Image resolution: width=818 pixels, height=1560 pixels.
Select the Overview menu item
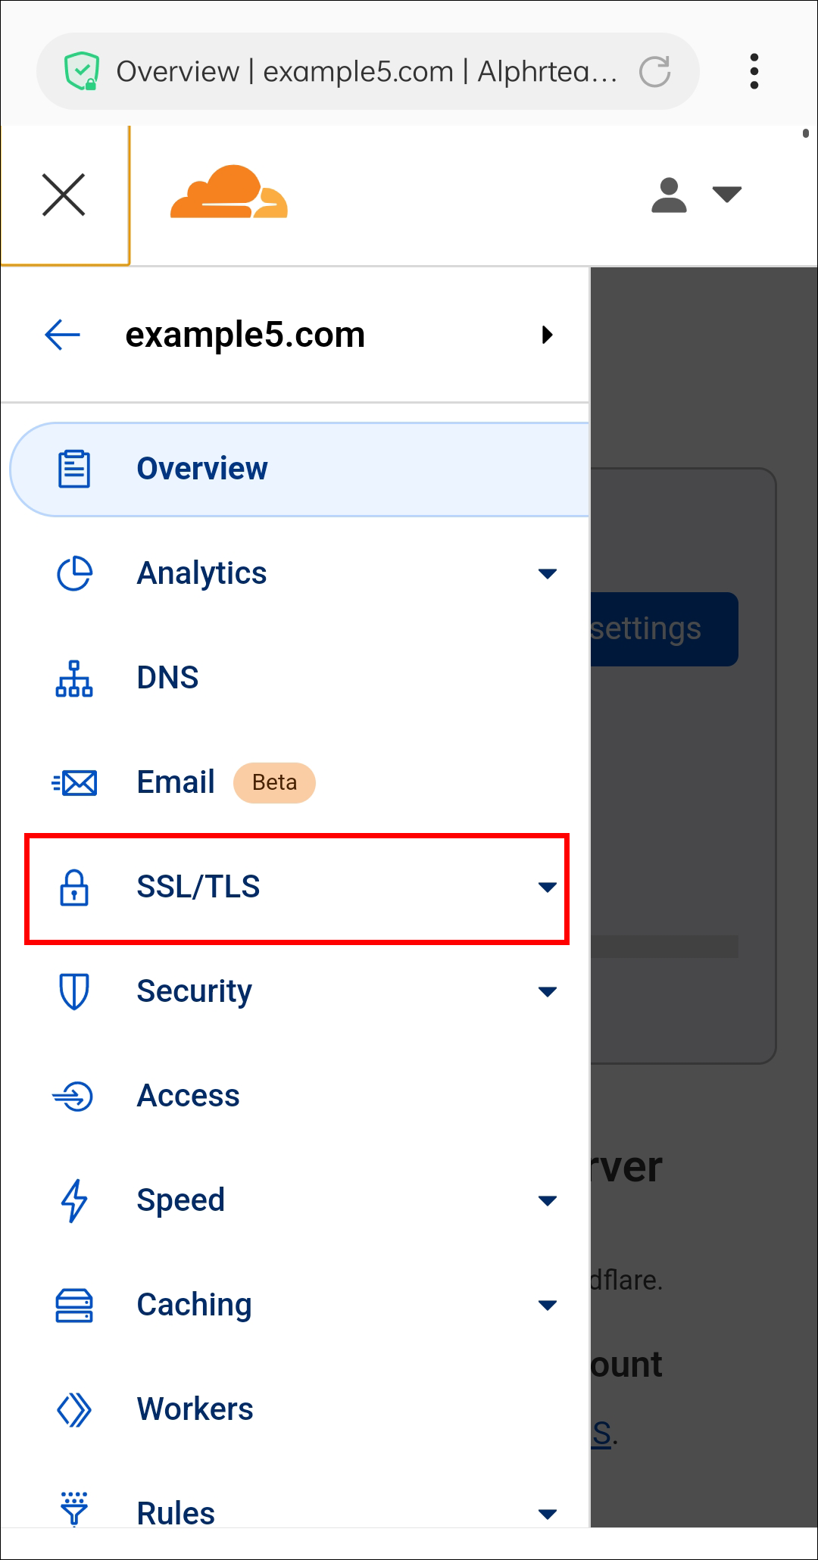(202, 469)
